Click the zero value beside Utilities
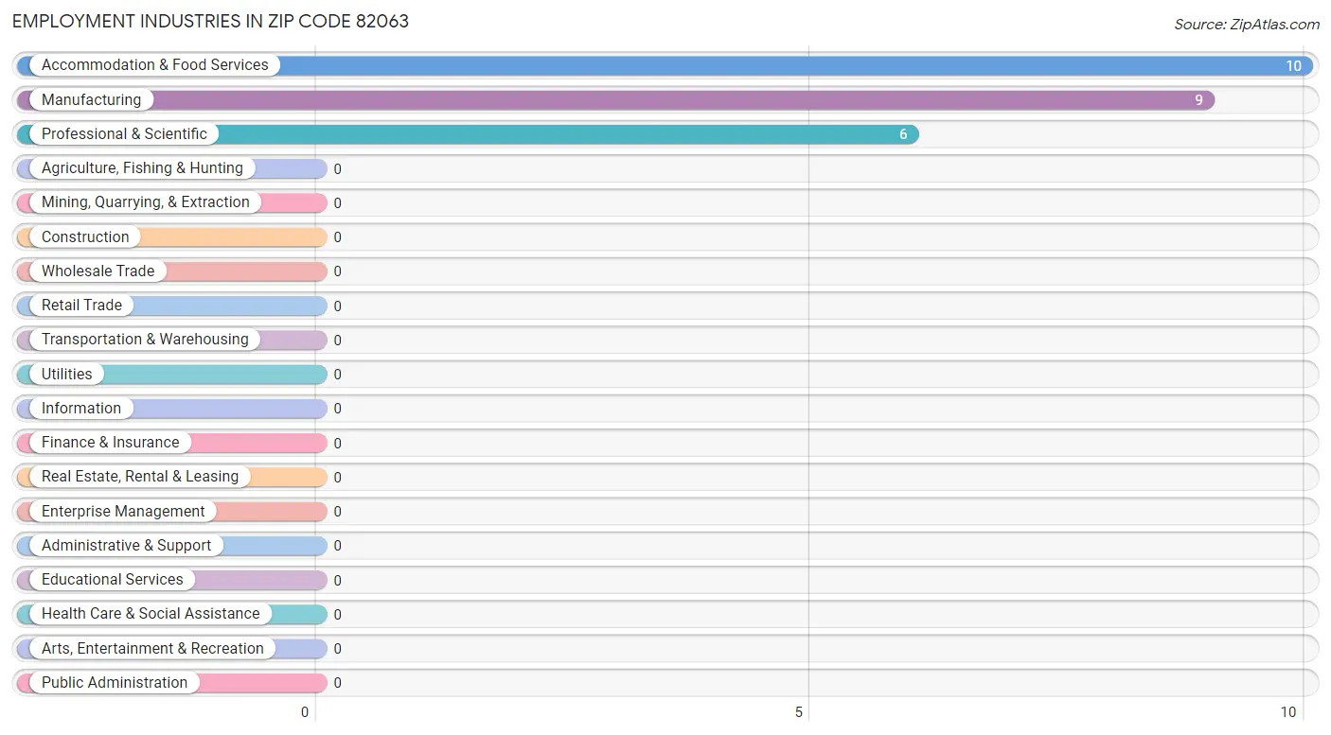Viewport: 1331px width, 735px height. [337, 375]
